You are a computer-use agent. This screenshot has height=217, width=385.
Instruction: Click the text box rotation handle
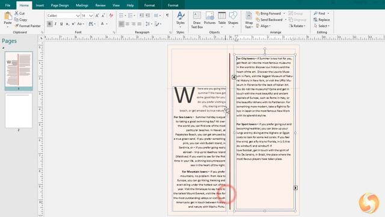click(265, 49)
